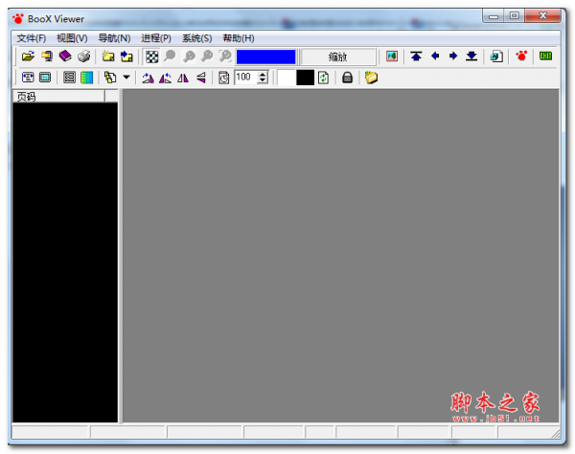Screen dimensions: 575x454
Task: Toggle the checkerboard pattern button
Action: click(x=151, y=57)
